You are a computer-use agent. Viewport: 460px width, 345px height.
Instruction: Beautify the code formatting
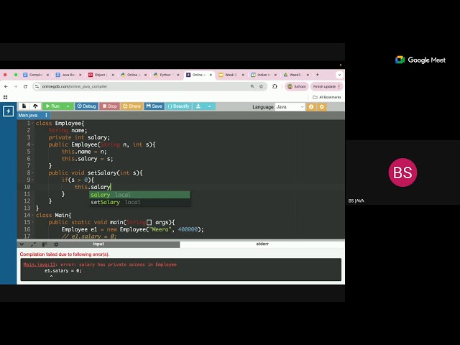[x=178, y=106]
